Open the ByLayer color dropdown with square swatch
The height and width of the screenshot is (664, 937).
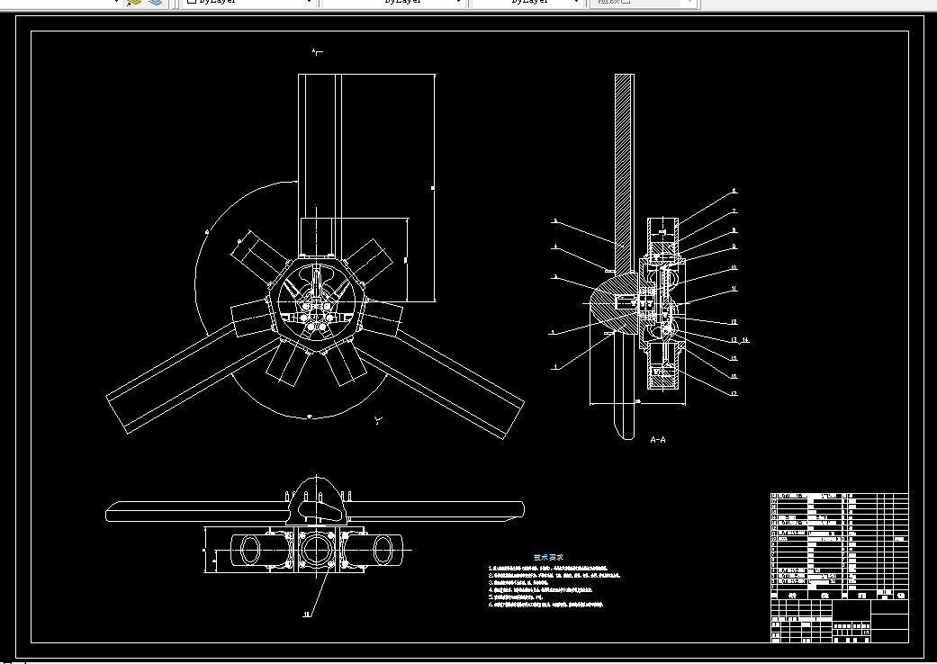click(248, 3)
